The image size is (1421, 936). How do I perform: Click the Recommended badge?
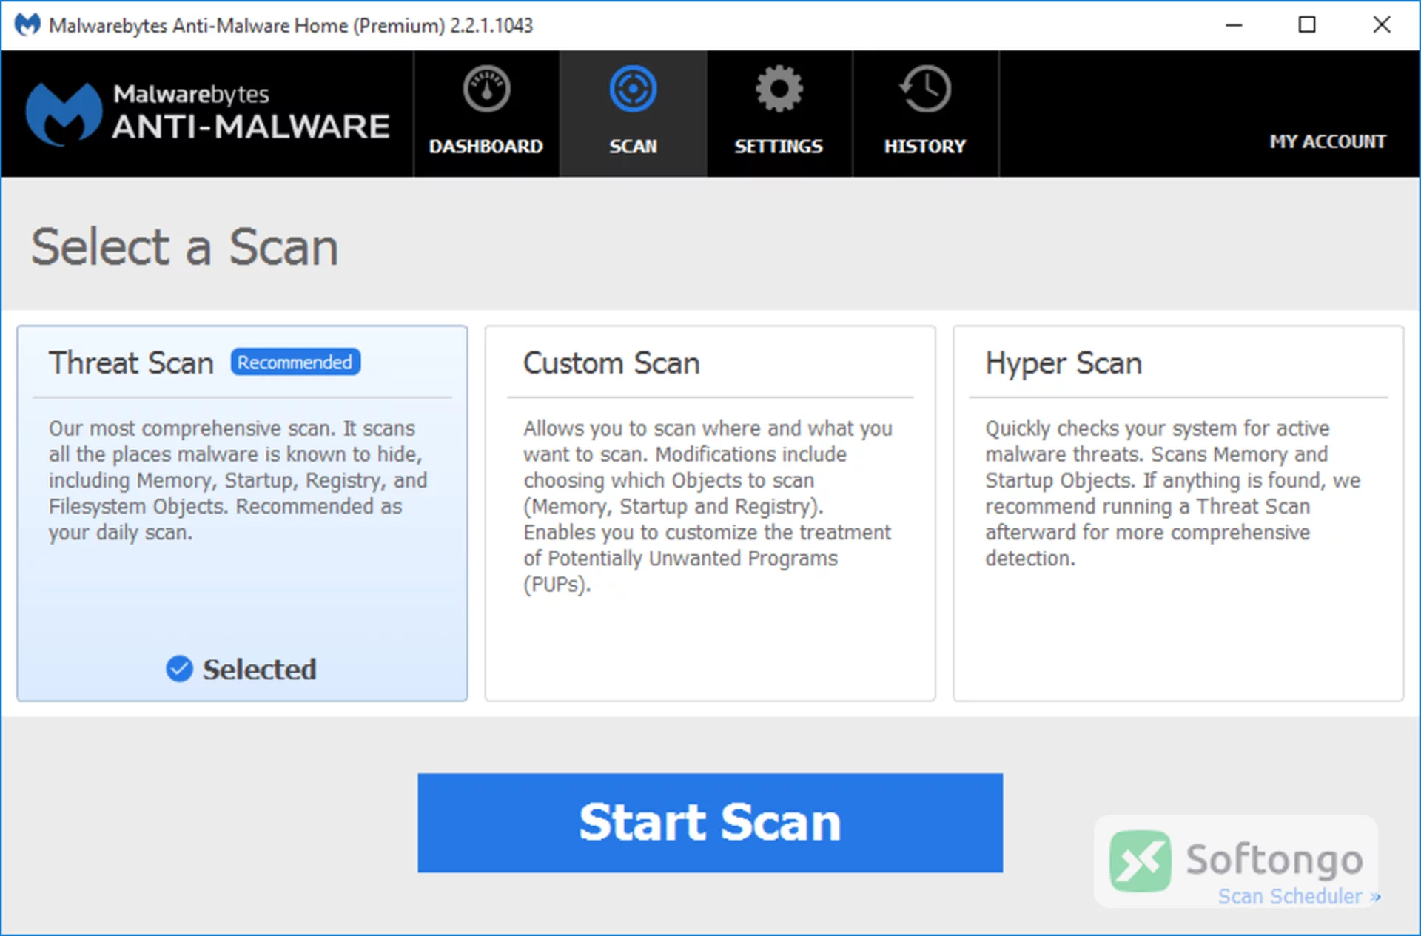pos(295,363)
